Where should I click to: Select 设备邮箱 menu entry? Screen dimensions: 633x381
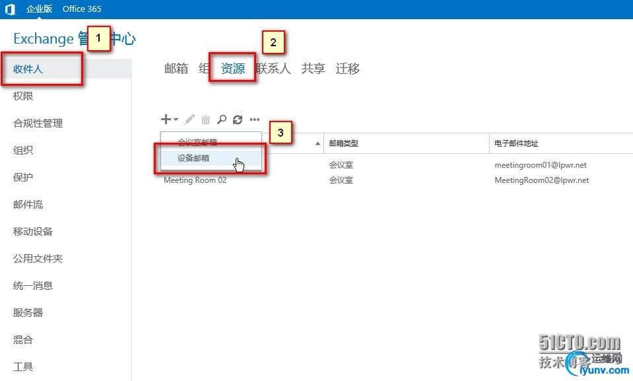click(x=211, y=158)
